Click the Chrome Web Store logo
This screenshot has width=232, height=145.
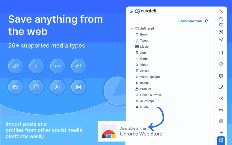(109, 131)
